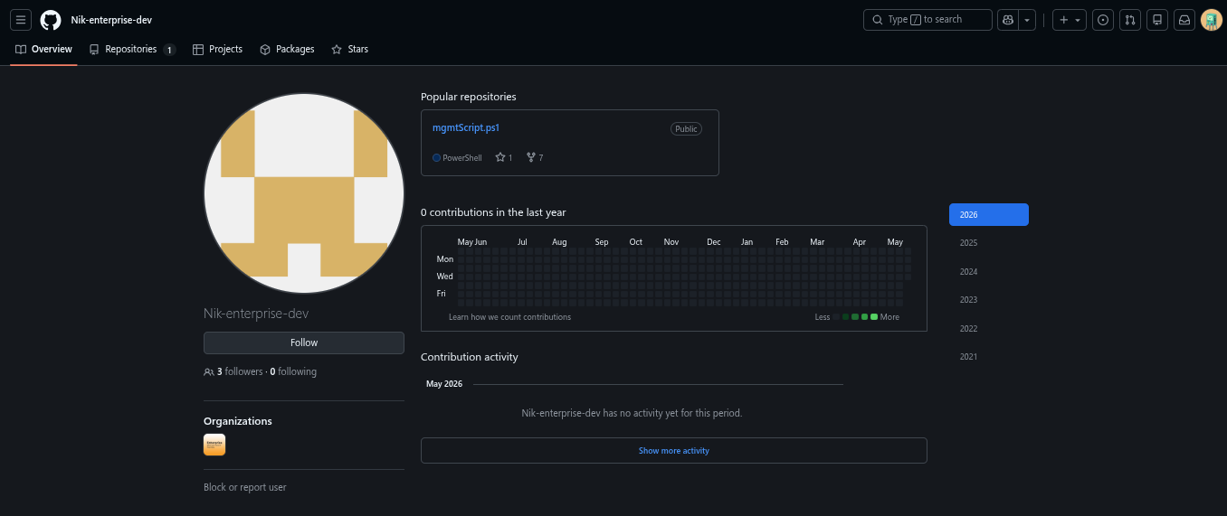
Task: Open the Pull requests icon in header
Action: 1130,20
